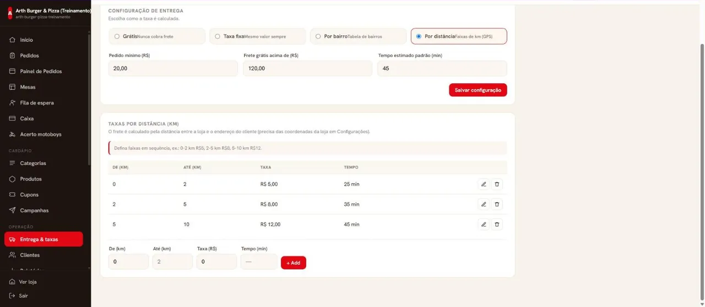Screen dimensions: 705x307
Task: Open Fila de espera page
Action: click(44, 103)
